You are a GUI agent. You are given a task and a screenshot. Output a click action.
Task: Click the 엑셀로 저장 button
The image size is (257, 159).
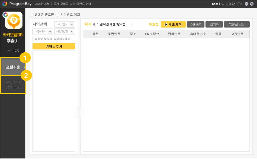tap(237, 24)
